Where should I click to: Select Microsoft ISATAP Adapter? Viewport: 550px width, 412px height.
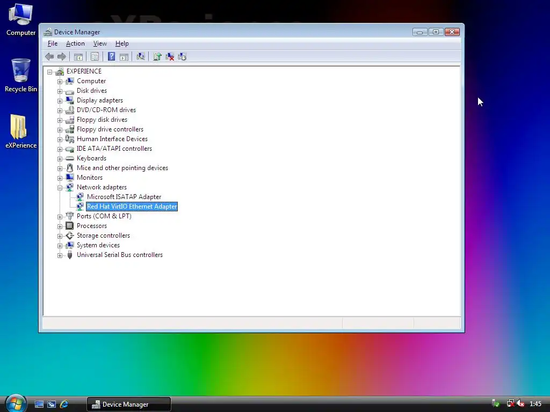(124, 197)
